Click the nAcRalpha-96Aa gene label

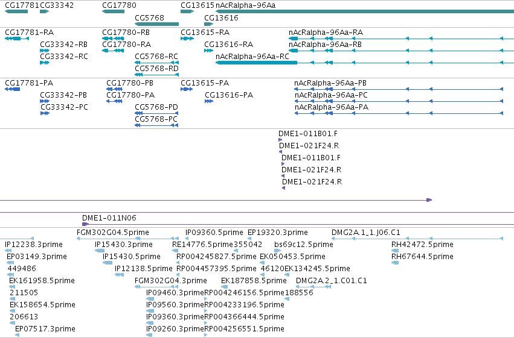(246, 5)
